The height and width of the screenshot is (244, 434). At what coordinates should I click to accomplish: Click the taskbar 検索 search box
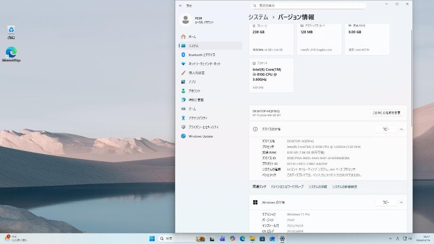click(x=182, y=239)
